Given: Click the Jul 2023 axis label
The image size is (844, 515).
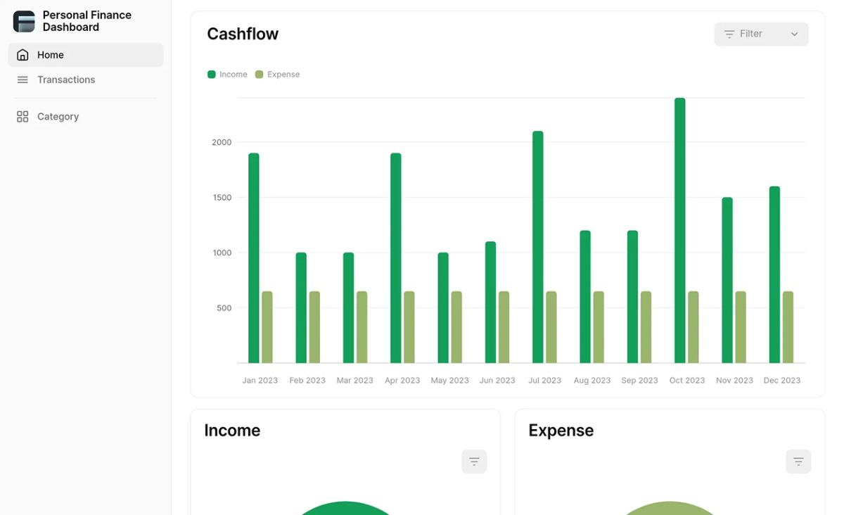Looking at the screenshot, I should (544, 381).
